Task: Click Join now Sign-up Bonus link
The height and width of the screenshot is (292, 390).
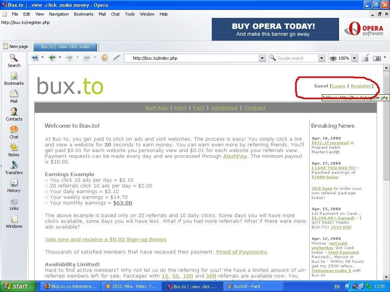Action: coord(105,240)
